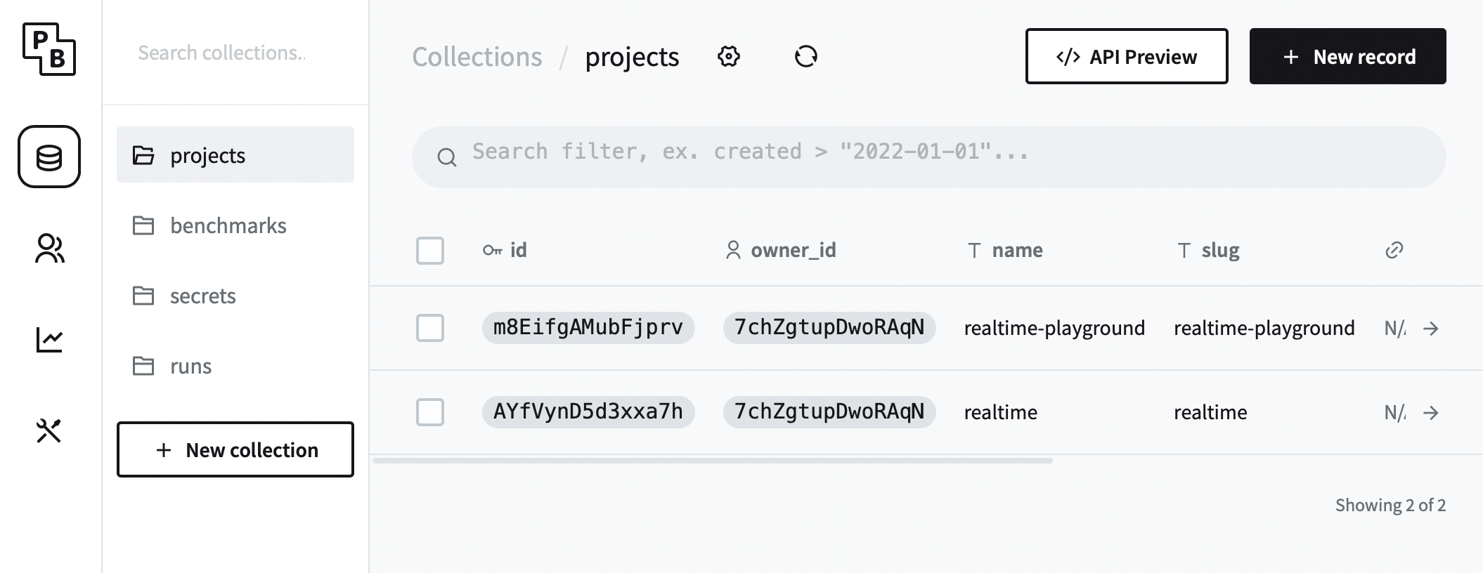
Task: Click the search filter magnifier icon
Action: pyautogui.click(x=447, y=157)
